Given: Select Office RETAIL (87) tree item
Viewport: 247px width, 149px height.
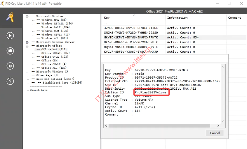Looking at the screenshot, I should (x=53, y=53).
